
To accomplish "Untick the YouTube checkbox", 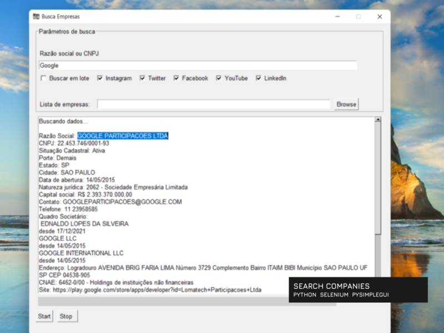I will [219, 78].
